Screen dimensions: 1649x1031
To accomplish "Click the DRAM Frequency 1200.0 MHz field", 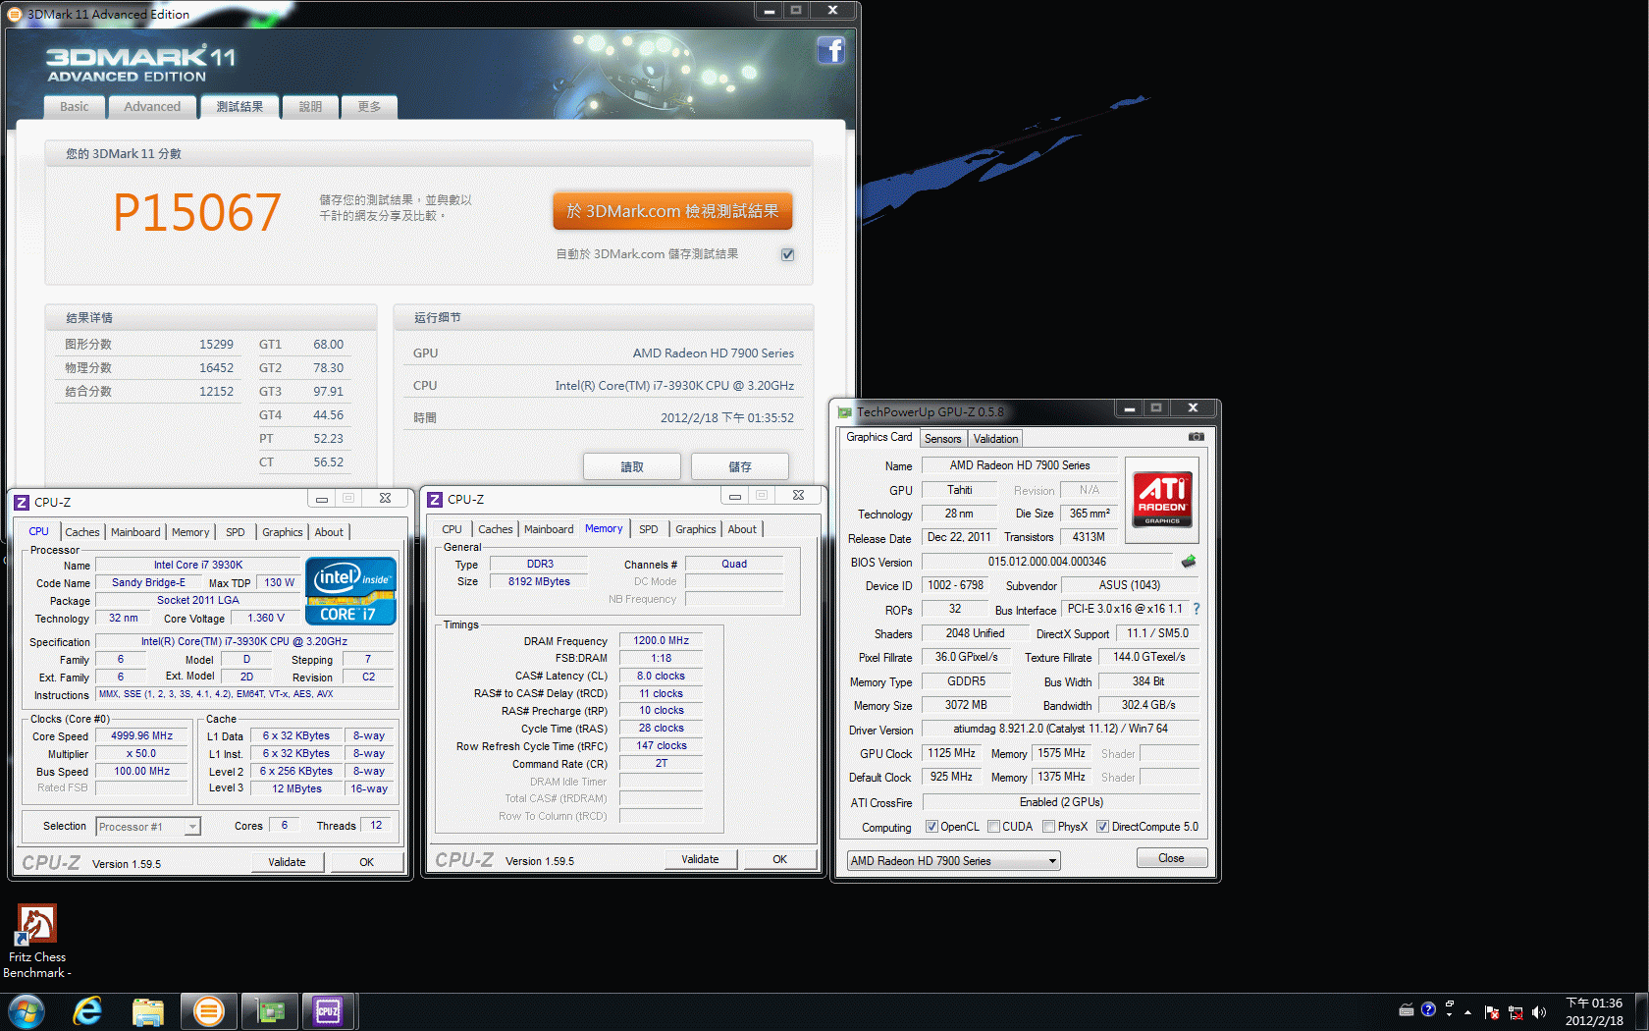I will coord(662,640).
